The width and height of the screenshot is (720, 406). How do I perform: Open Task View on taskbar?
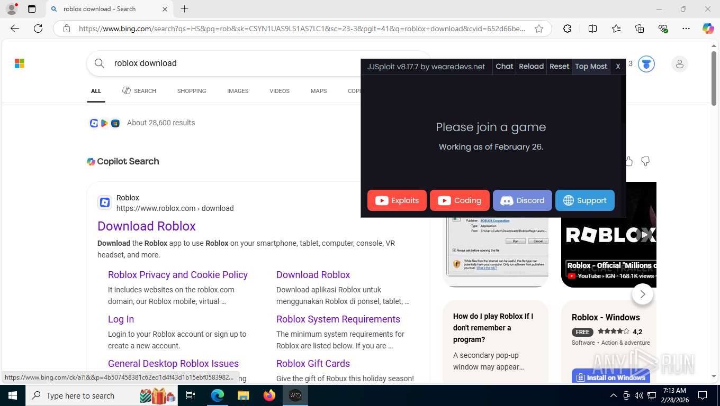tap(191, 395)
